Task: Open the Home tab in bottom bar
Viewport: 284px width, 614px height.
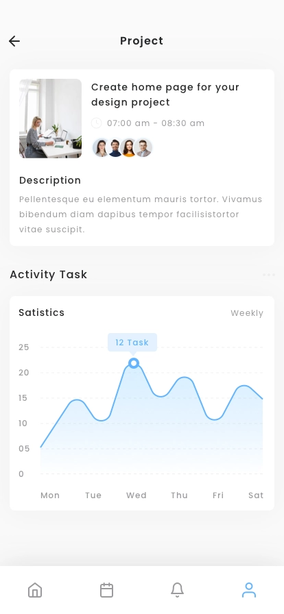Action: tap(35, 590)
